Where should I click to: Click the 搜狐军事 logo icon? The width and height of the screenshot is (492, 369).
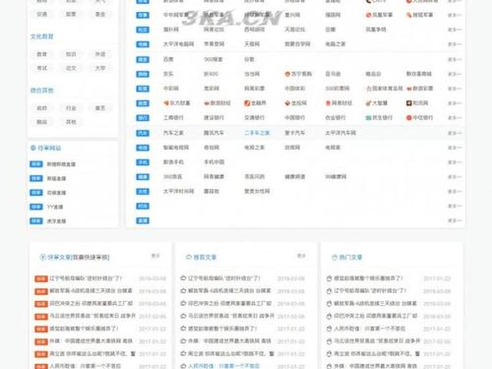click(409, 15)
